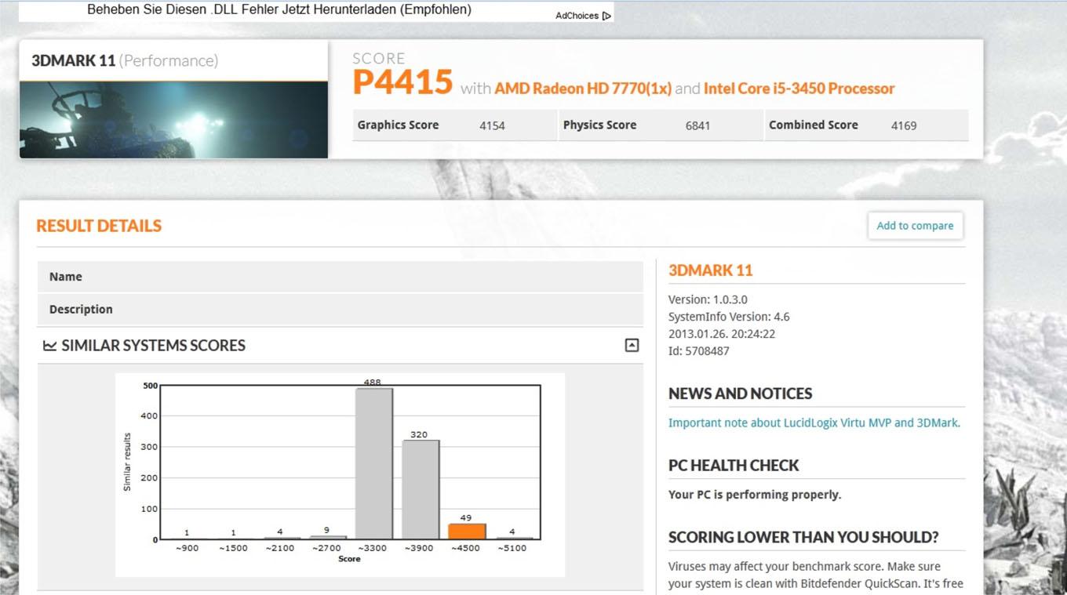Click the highlighted orange ~4500 bar
The image size is (1067, 595).
(467, 532)
